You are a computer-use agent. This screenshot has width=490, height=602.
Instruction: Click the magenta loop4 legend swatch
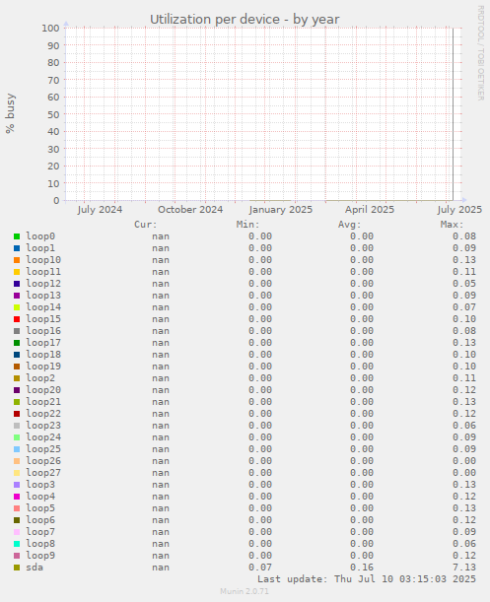(x=17, y=497)
